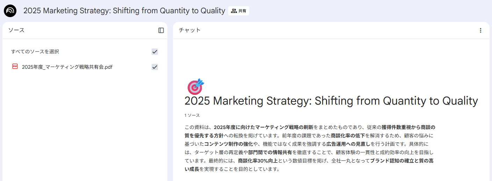
Task: Click the bold 商談化率30%向上 text in summary
Action: pos(258,161)
